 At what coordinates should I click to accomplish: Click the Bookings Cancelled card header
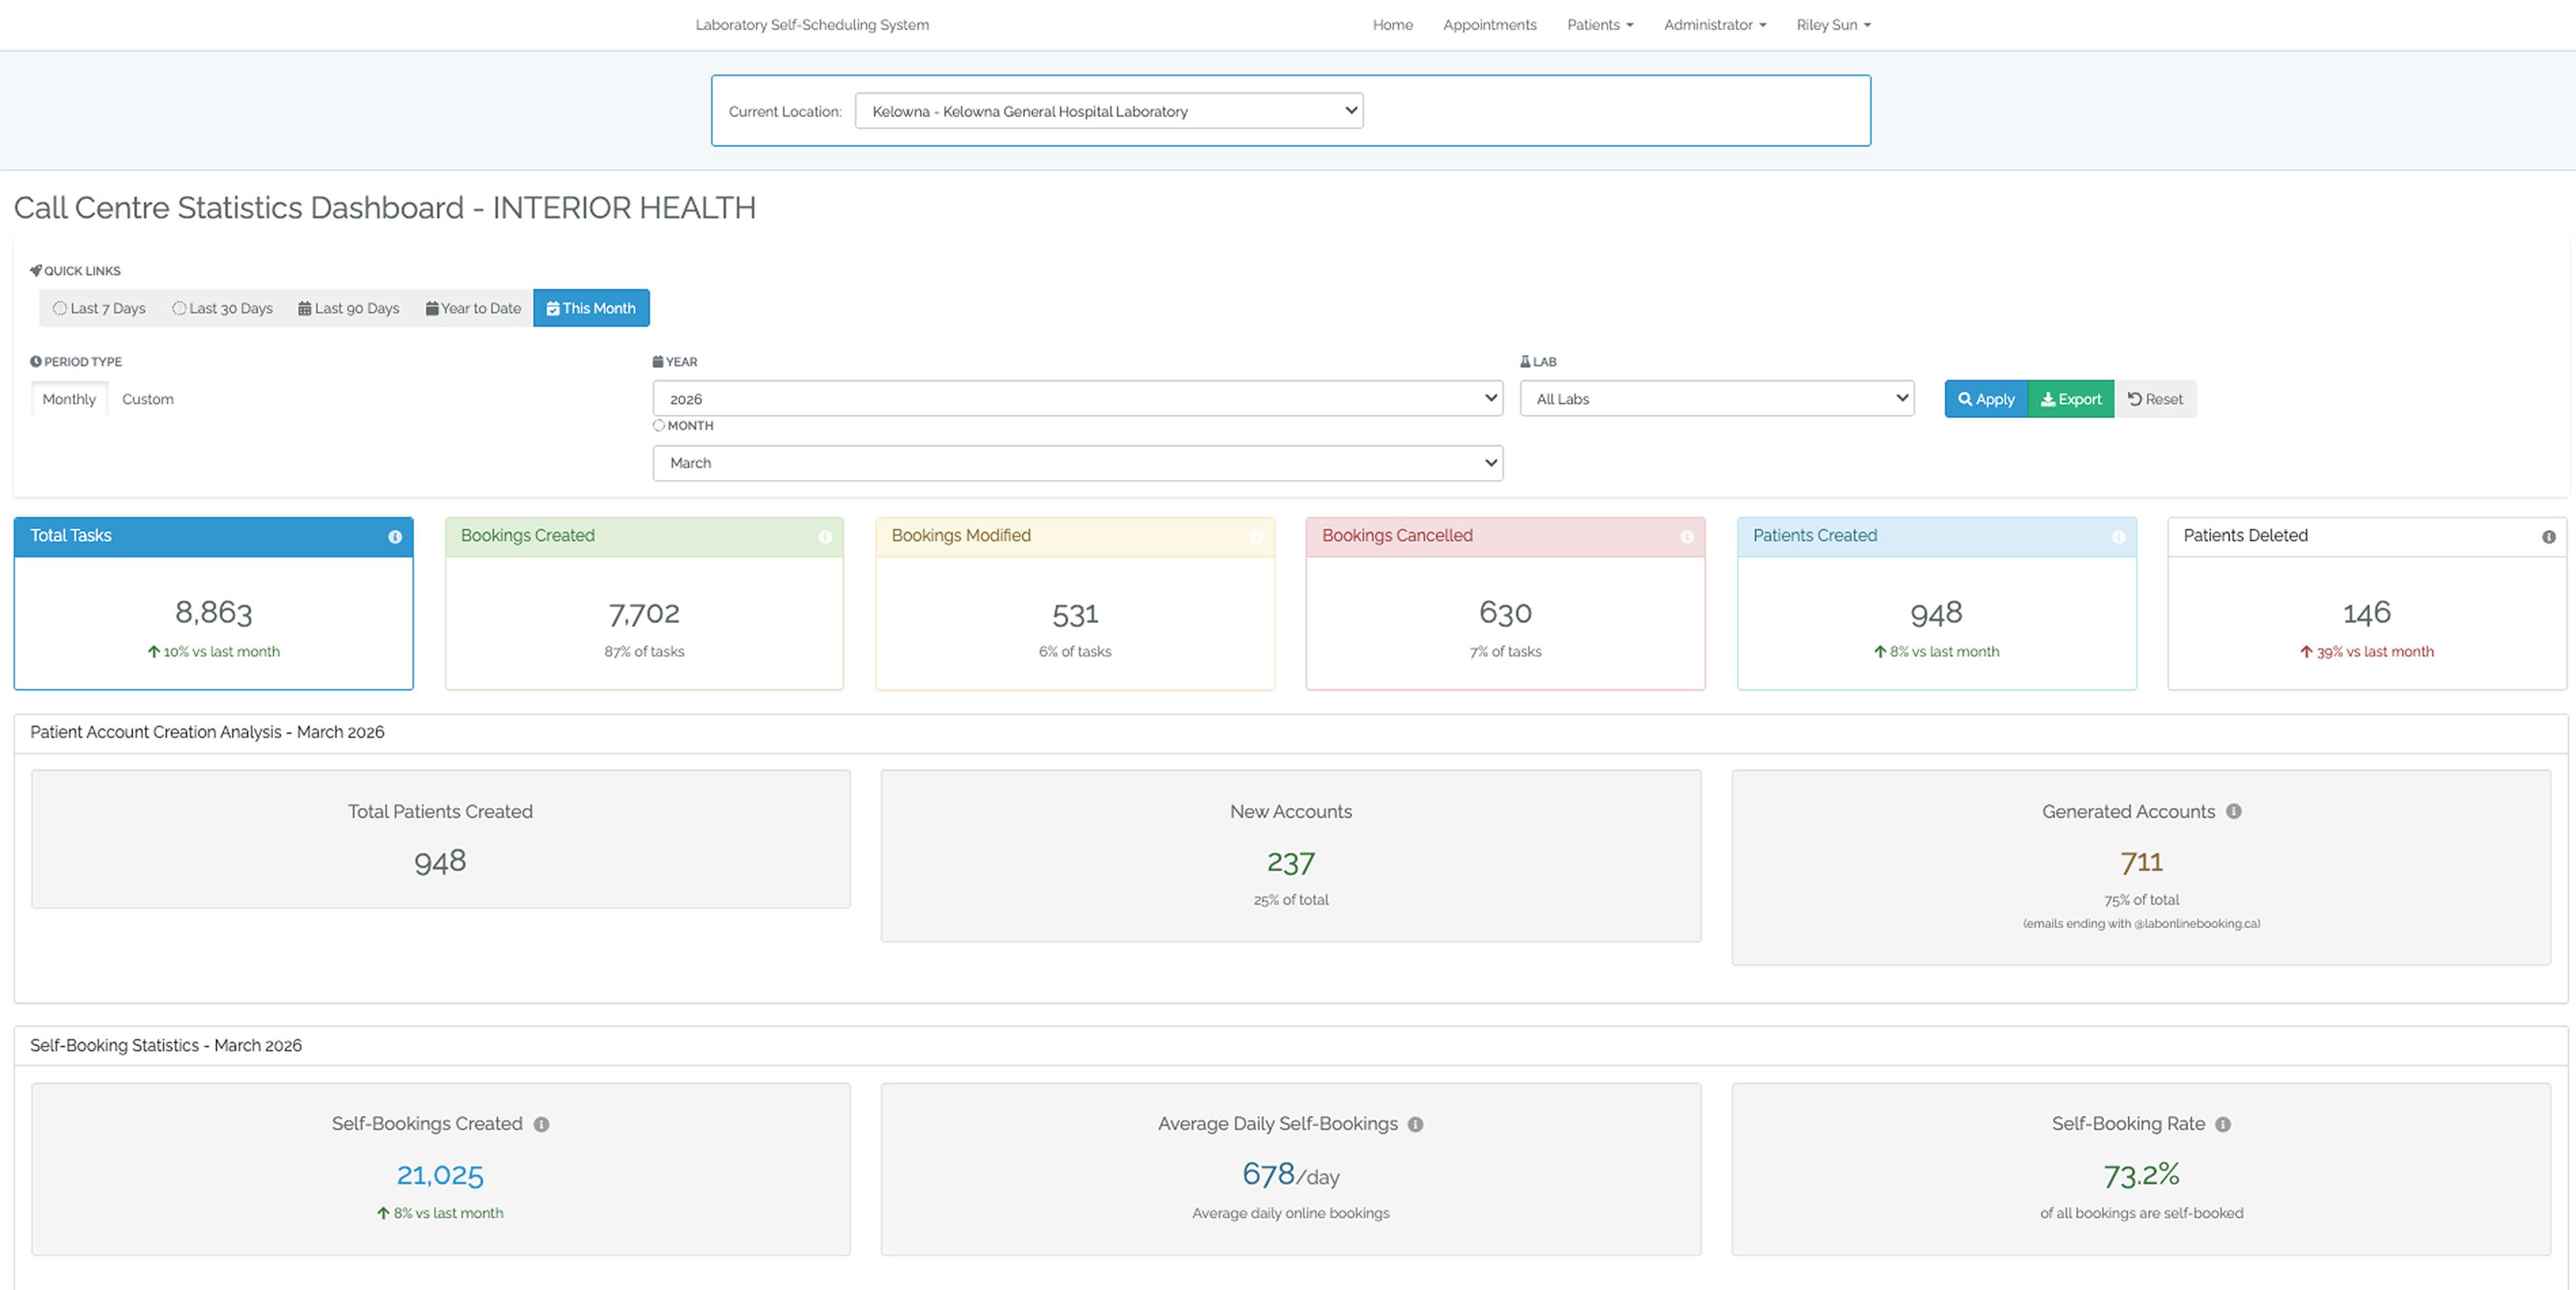[1505, 536]
